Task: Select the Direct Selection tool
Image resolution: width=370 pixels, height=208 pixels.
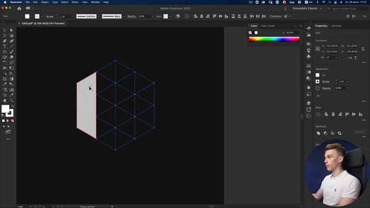Action: pyautogui.click(x=12, y=30)
